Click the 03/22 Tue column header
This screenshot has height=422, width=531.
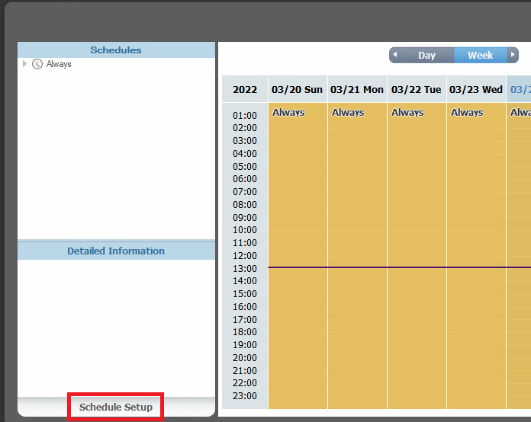417,89
